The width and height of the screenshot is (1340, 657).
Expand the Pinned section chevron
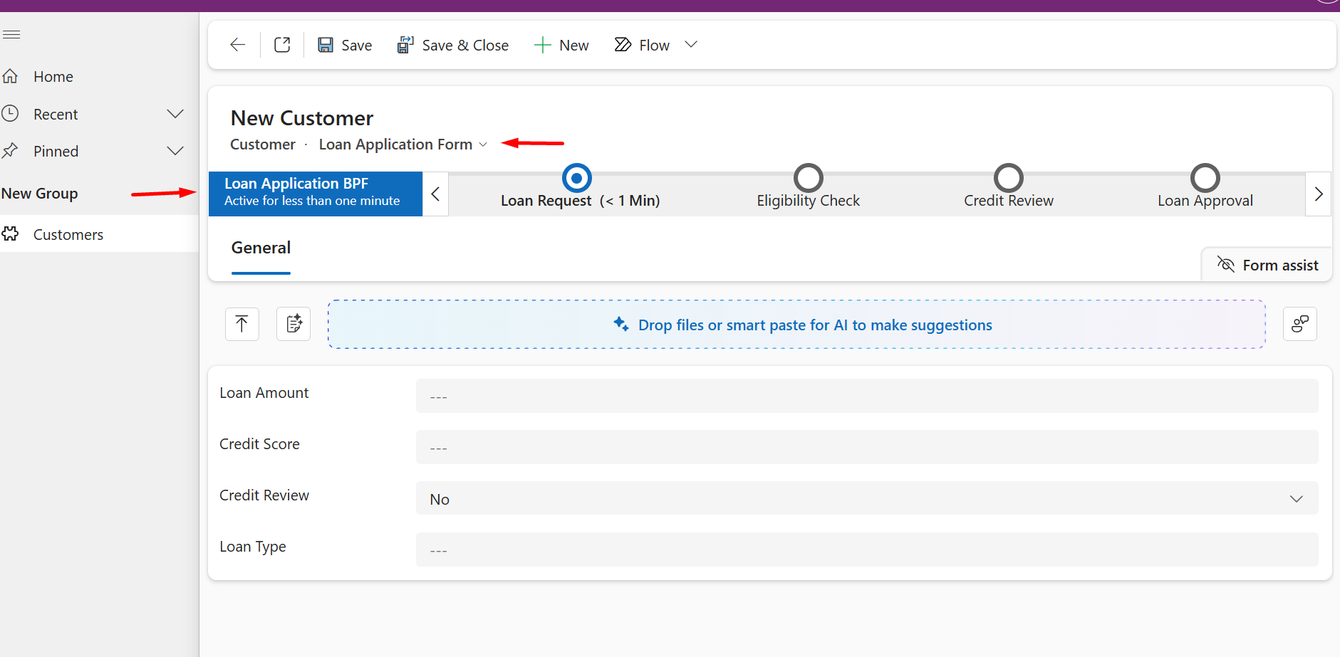tap(175, 151)
